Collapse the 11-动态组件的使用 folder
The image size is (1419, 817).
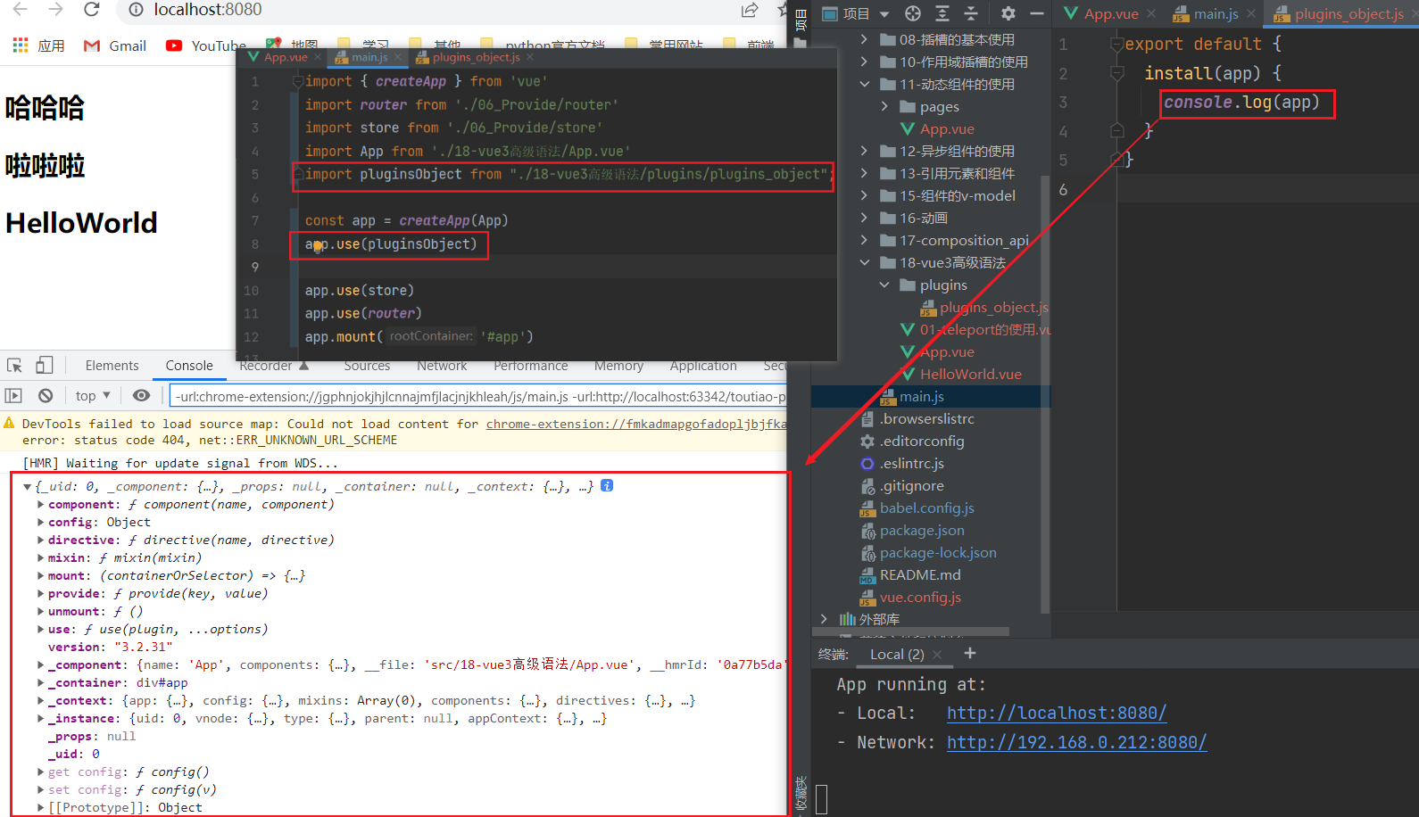click(x=863, y=84)
